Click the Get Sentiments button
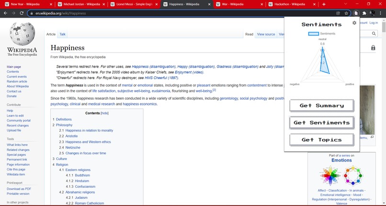This screenshot has width=386, height=206. pos(322,123)
